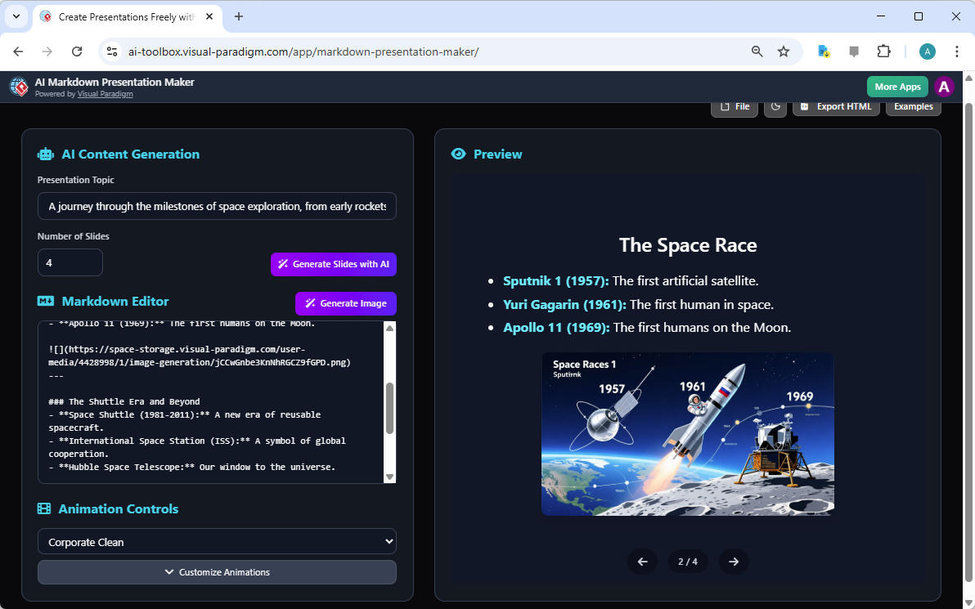The width and height of the screenshot is (975, 609).
Task: Click the Animation Controls panel icon
Action: coord(43,508)
